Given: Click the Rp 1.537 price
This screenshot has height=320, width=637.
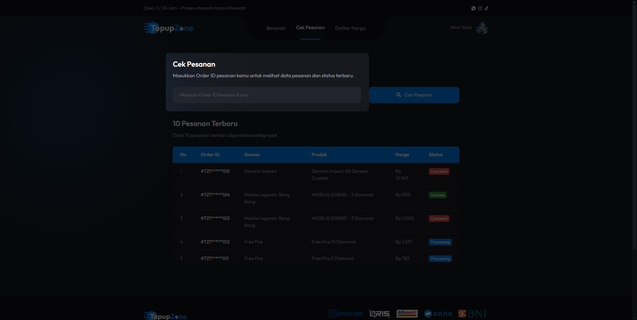Looking at the screenshot, I should click(x=404, y=242).
